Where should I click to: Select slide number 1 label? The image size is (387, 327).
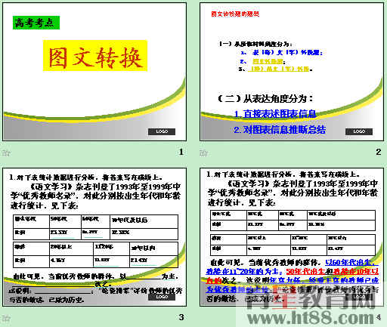[x=181, y=152]
